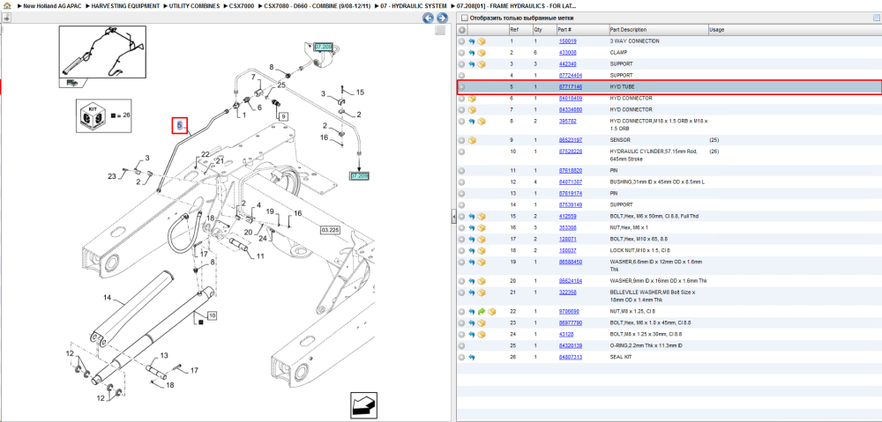The image size is (882, 422).
Task: Go to next diagram with blue right arrow
Action: click(442, 18)
